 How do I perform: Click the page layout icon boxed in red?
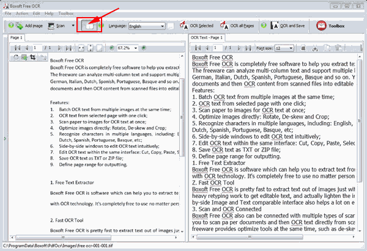pos(89,26)
